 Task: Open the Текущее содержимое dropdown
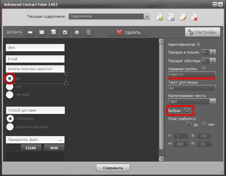[x=147, y=17]
